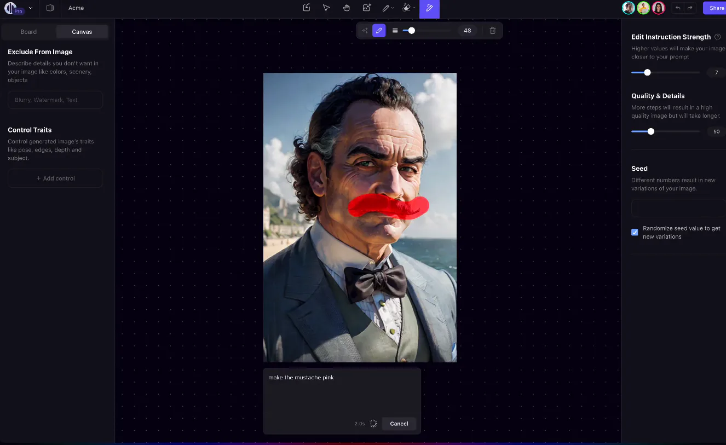Viewport: 726px width, 445px height.
Task: Click the Quality & Details value 50
Action: tap(716, 131)
